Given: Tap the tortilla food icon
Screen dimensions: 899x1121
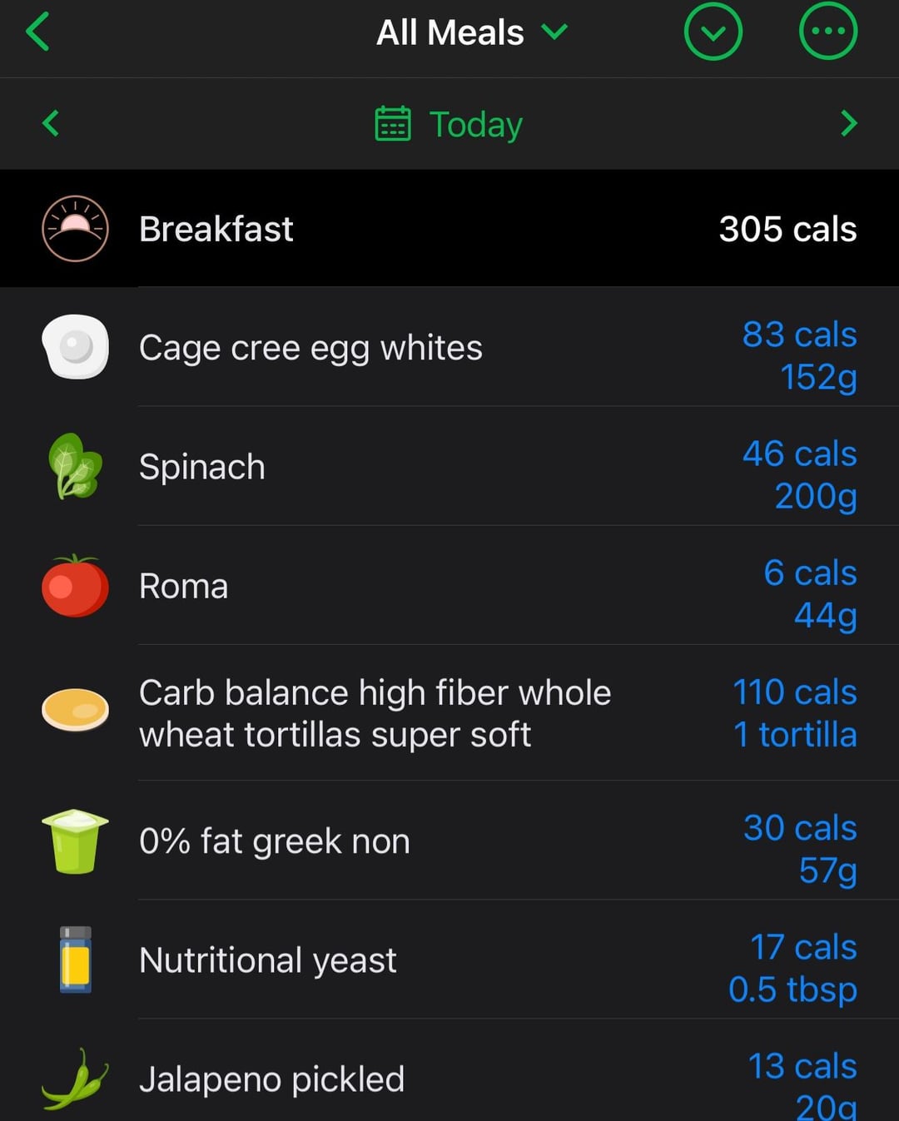Looking at the screenshot, I should pyautogui.click(x=75, y=711).
